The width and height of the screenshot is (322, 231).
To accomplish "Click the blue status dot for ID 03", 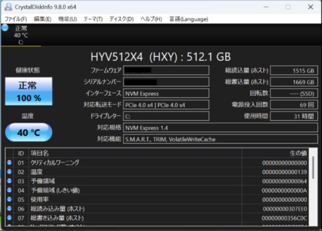I will click(9, 181).
